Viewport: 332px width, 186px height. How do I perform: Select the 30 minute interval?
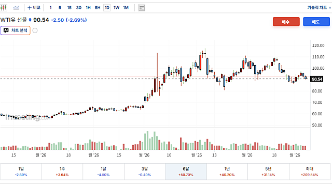pyautogui.click(x=79, y=8)
